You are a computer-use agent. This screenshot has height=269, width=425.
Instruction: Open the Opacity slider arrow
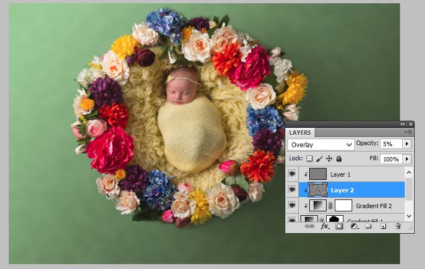[x=407, y=144]
